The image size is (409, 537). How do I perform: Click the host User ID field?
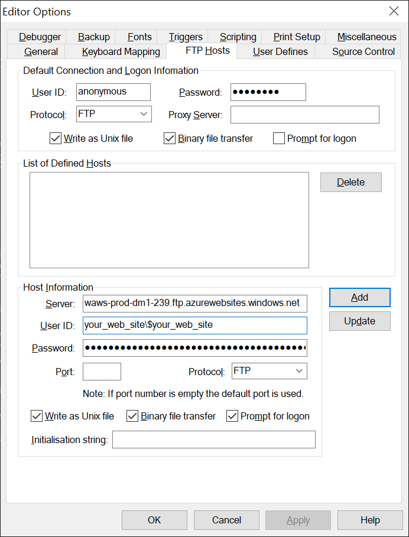point(195,326)
